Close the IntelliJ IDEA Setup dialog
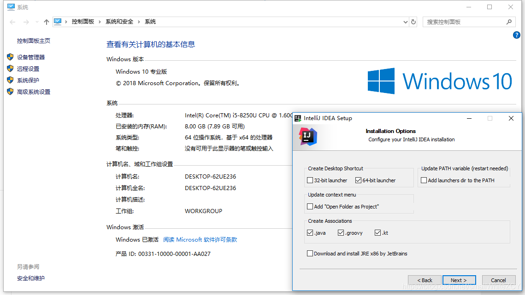 (511, 118)
